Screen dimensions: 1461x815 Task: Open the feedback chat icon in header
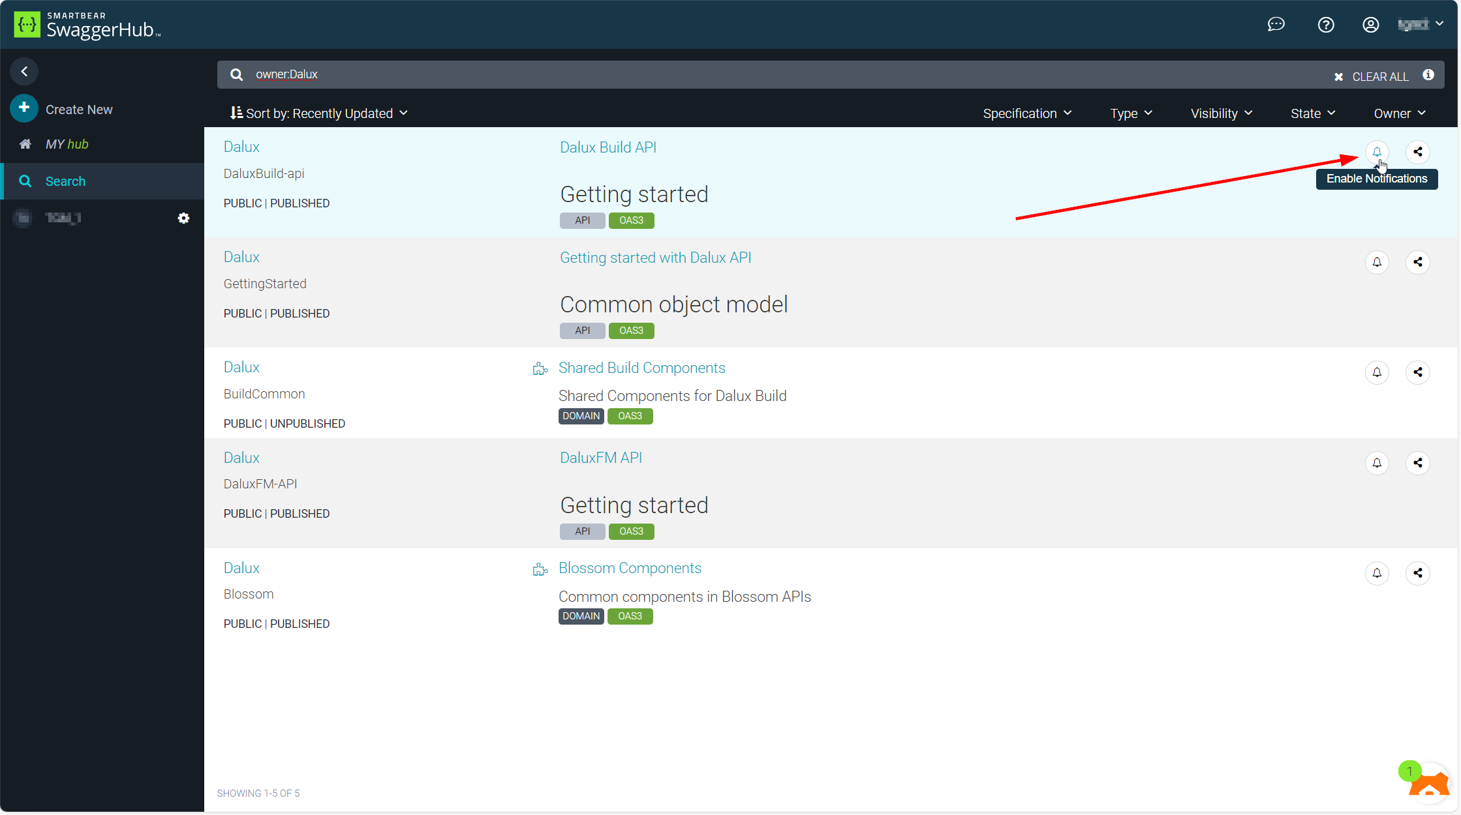1276,25
